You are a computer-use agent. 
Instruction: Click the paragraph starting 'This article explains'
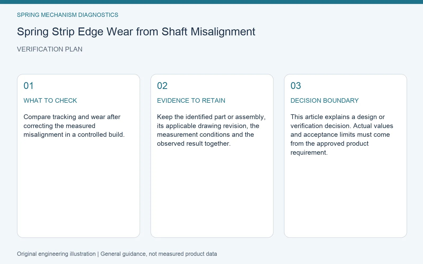pos(342,135)
